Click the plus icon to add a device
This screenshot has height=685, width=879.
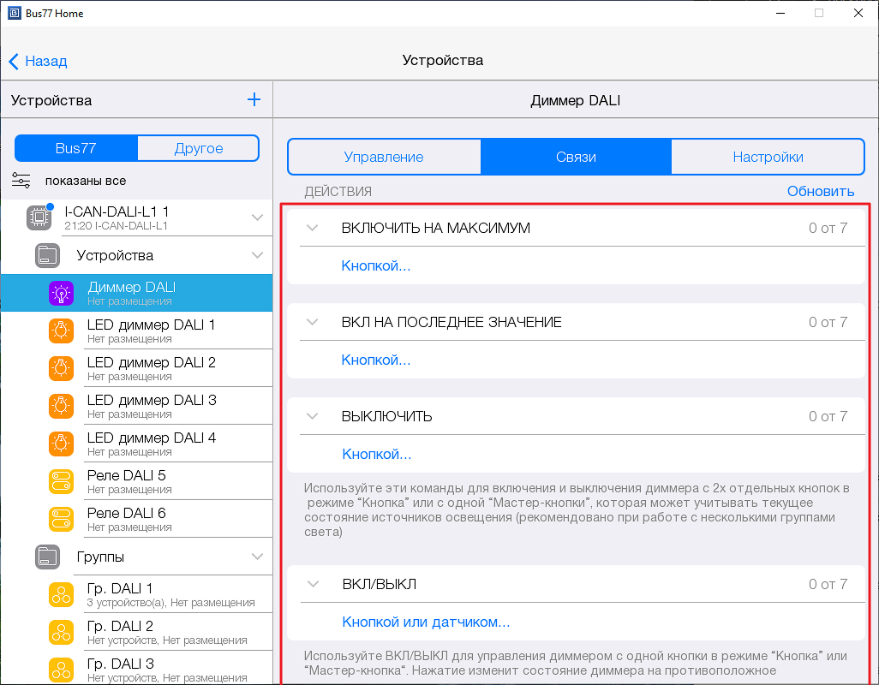point(254,99)
